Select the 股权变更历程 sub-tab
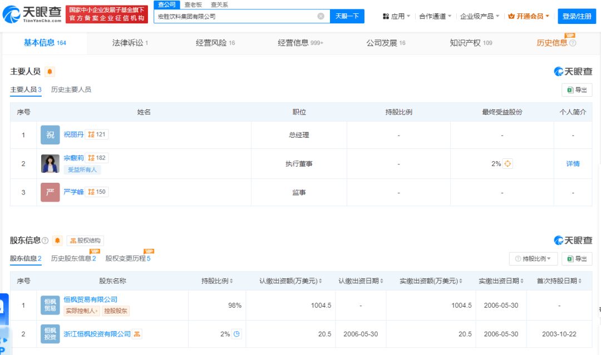Viewport: 601px width, 355px height. (128, 258)
